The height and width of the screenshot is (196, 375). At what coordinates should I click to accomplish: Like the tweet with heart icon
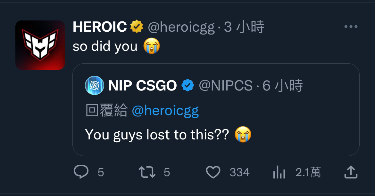213,172
